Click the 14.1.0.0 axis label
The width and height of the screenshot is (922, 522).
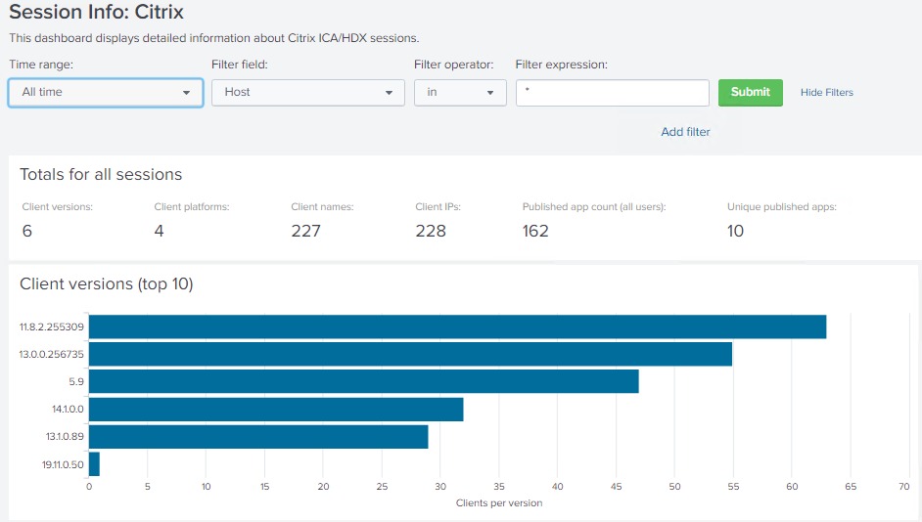click(69, 410)
